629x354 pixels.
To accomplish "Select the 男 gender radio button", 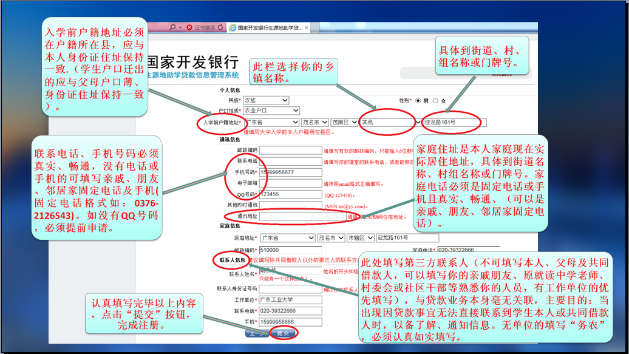I will (418, 101).
